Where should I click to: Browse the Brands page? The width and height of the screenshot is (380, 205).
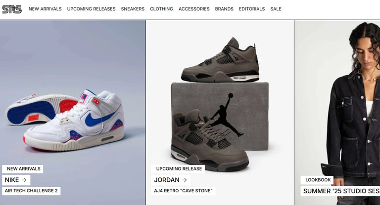pos(224,9)
